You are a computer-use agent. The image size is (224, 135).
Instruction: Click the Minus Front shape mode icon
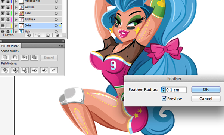(x=15, y=58)
